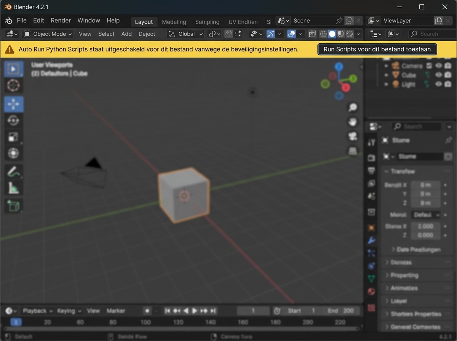This screenshot has height=341, width=457.
Task: Open the Blender logo app menu
Action: click(9, 21)
